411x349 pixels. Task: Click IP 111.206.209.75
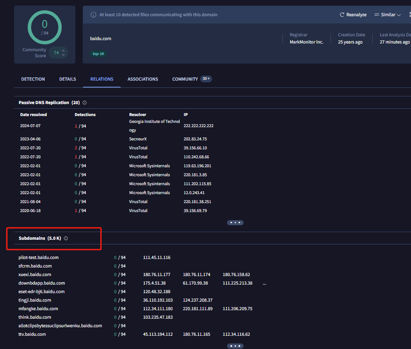(238, 308)
